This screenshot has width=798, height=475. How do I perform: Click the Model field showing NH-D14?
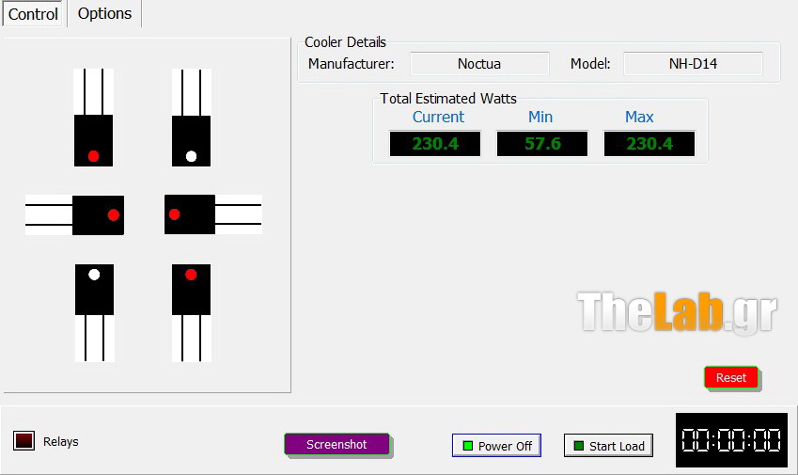[x=693, y=64]
